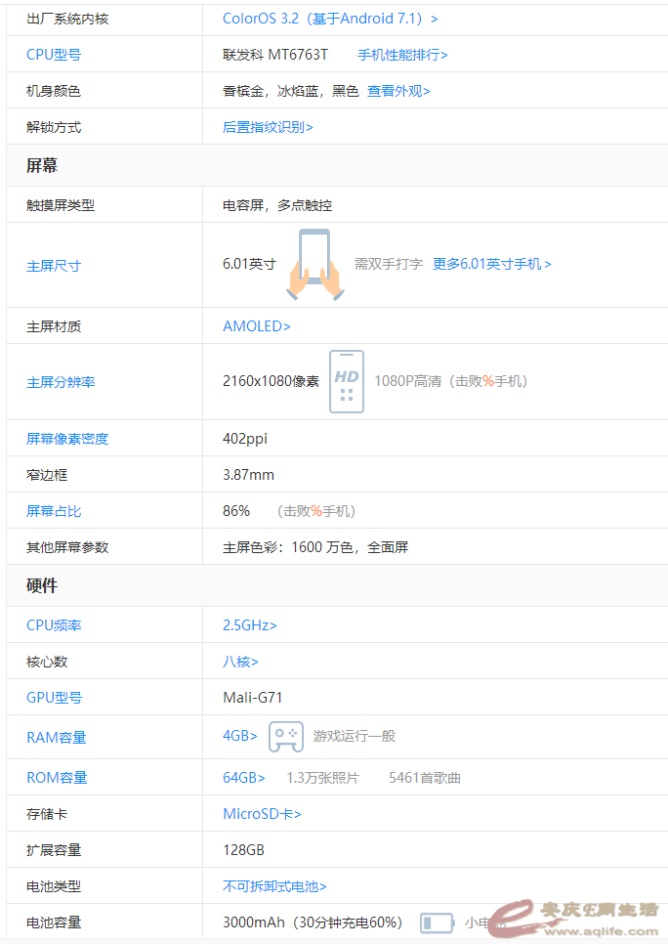Click the hands holding phone icon
This screenshot has width=668, height=944.
click(314, 264)
